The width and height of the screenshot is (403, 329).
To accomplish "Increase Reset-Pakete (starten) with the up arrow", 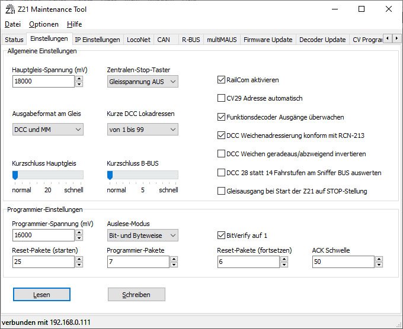I will click(79, 259).
